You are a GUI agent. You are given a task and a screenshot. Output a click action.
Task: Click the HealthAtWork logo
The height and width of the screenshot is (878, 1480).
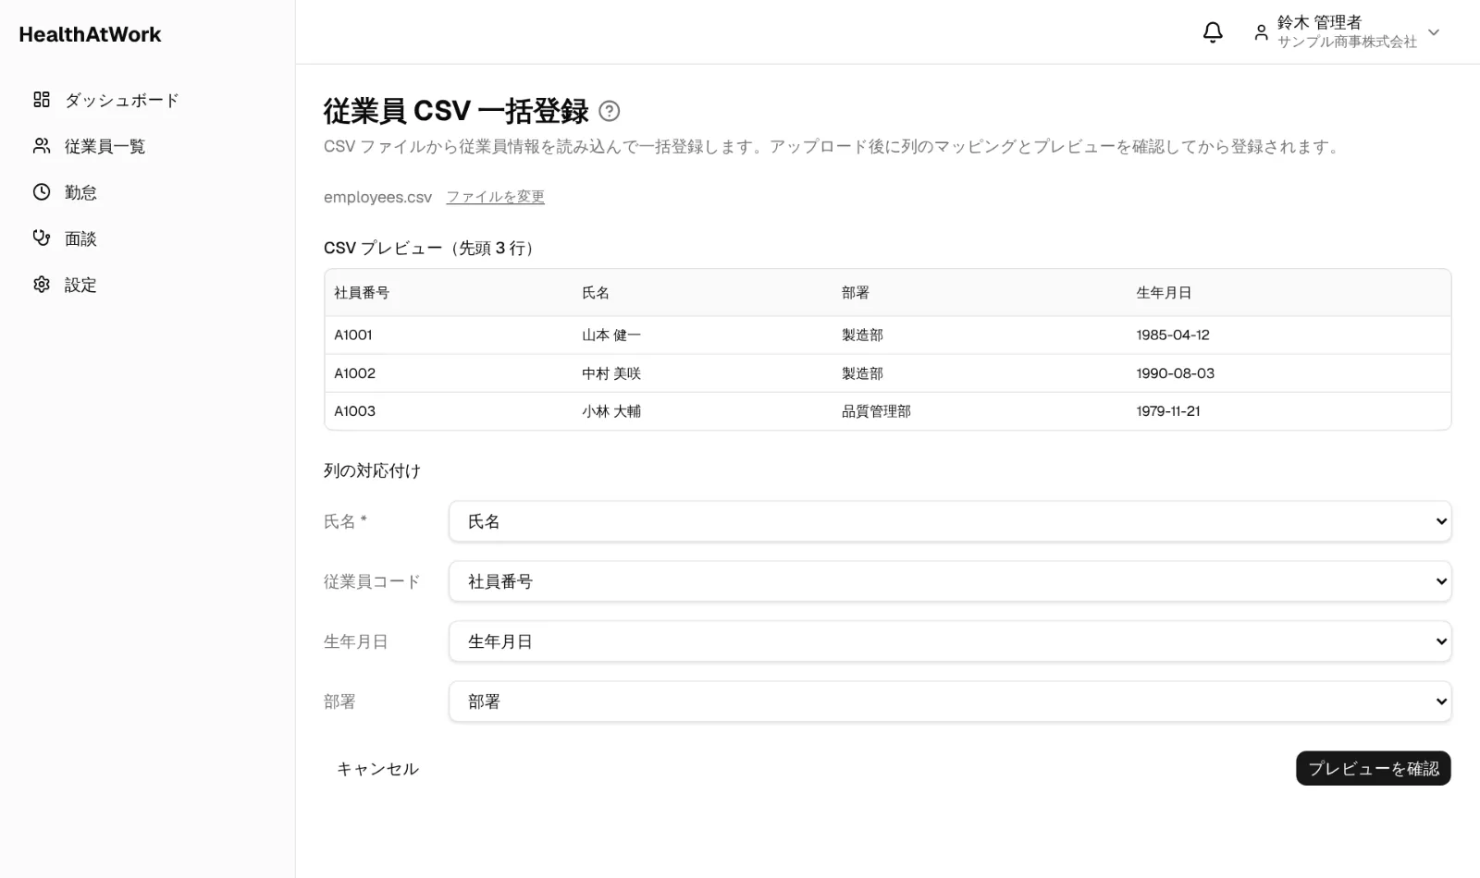tap(90, 34)
